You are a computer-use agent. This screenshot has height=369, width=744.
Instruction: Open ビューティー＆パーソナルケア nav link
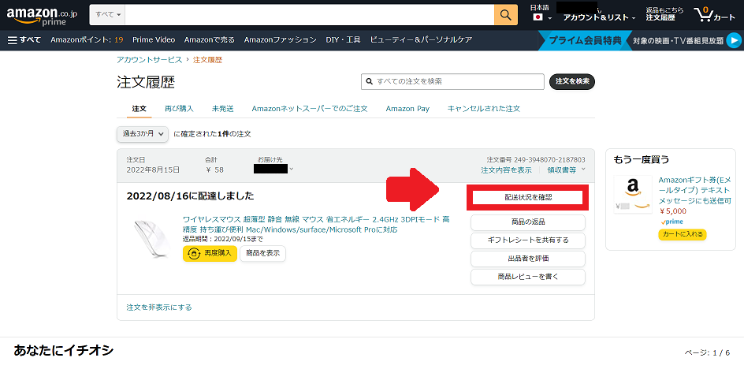(421, 40)
